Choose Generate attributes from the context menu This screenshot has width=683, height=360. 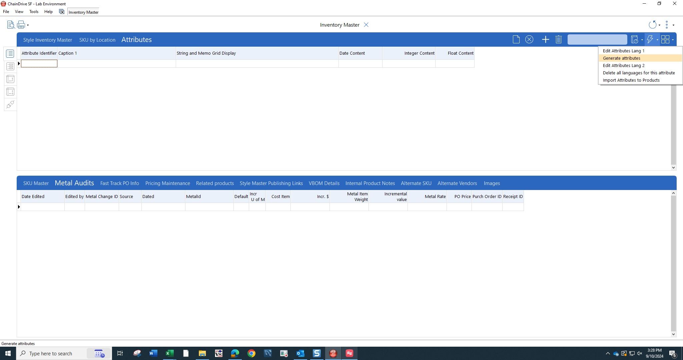coord(621,58)
